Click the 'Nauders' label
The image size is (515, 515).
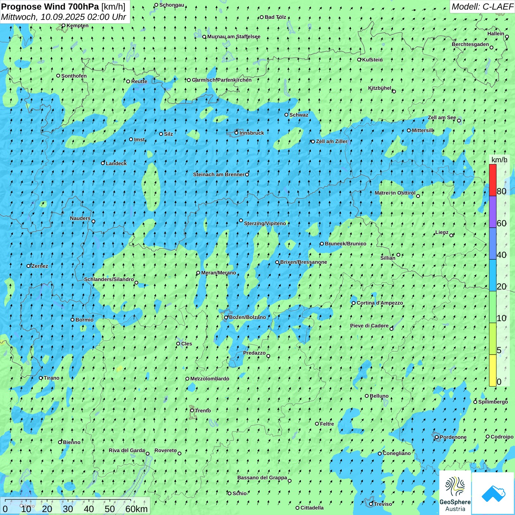tap(80, 218)
